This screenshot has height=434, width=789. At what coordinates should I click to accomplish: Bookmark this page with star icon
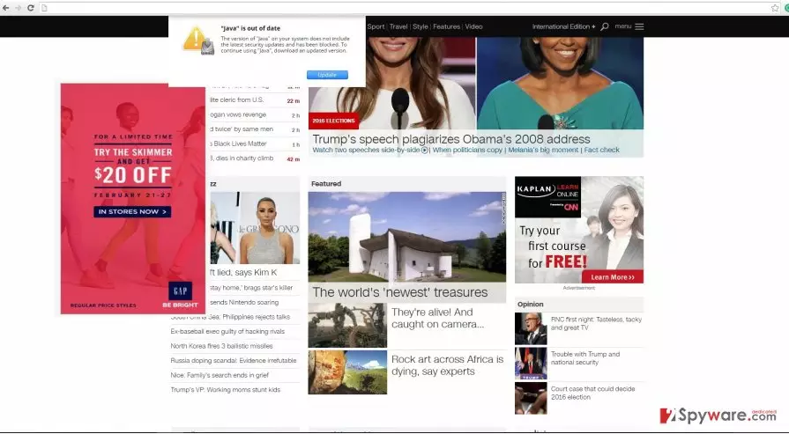pyautogui.click(x=775, y=8)
